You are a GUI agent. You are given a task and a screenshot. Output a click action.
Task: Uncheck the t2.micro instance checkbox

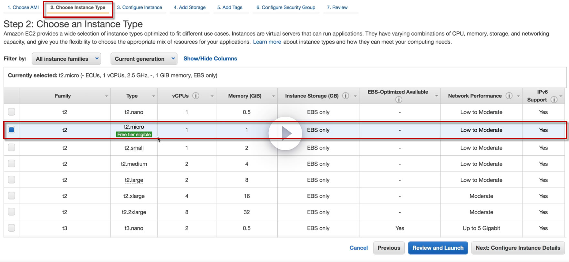pos(12,130)
